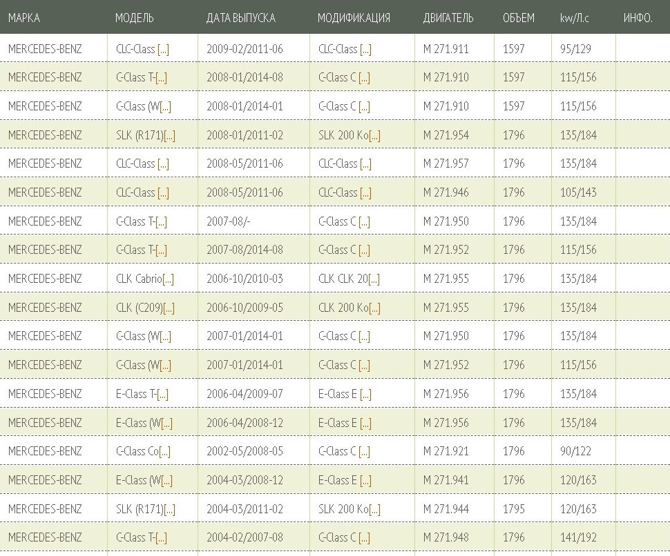670x556 pixels.
Task: Select the engine cell M 271.954
Action: [446, 135]
